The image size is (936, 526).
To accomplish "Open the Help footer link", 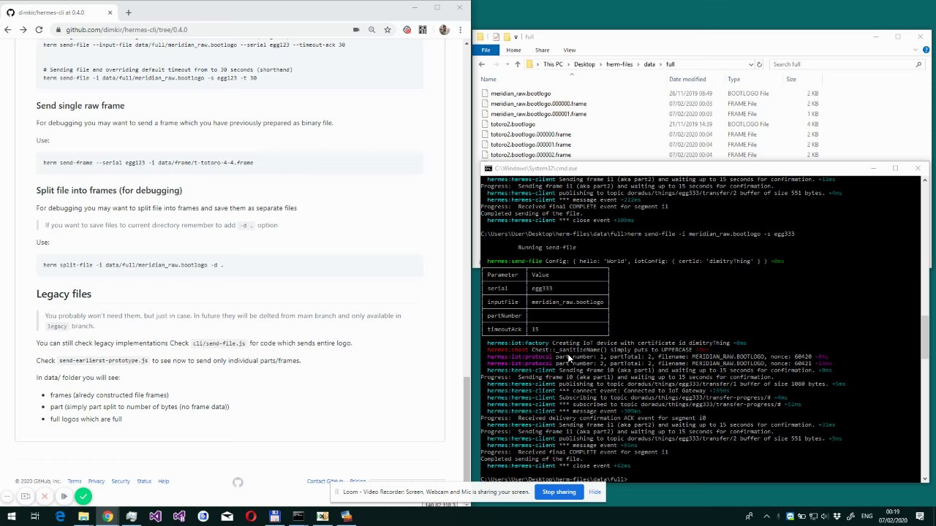I will (164, 481).
